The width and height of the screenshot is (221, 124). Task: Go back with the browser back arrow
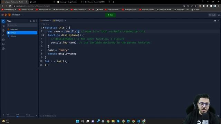tap(2, 6)
